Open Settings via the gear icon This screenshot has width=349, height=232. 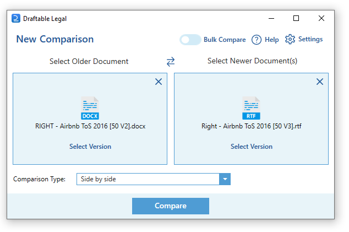(290, 39)
